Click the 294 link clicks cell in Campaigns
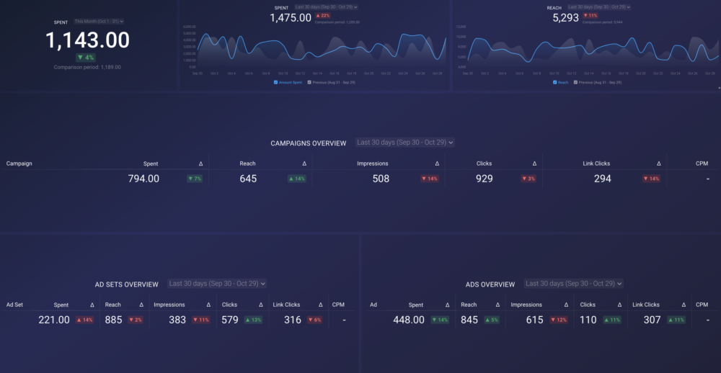Image resolution: width=721 pixels, height=373 pixels. tap(602, 179)
